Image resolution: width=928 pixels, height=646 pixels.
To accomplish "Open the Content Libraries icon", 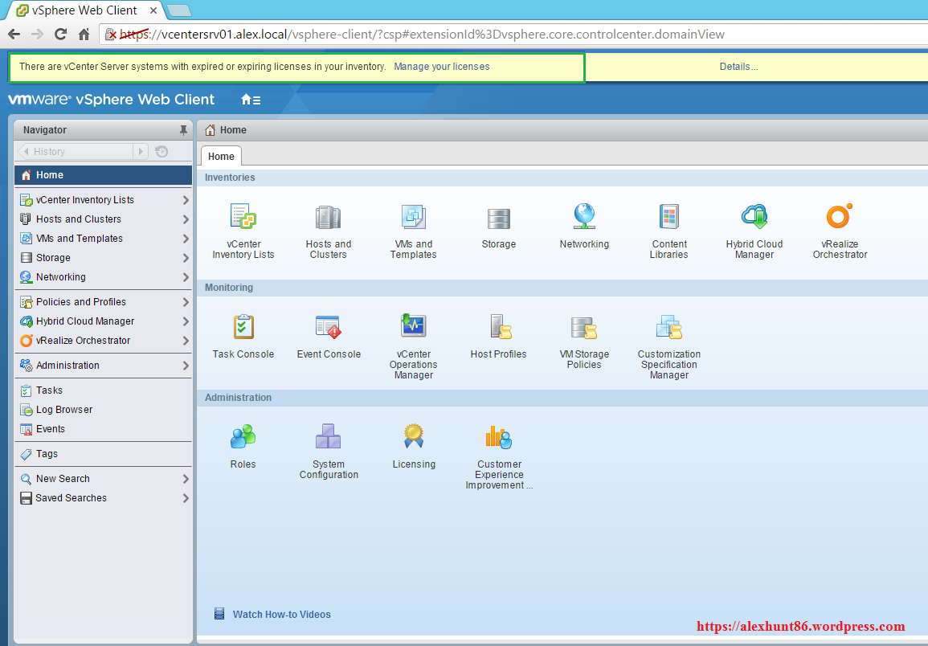I will (669, 218).
